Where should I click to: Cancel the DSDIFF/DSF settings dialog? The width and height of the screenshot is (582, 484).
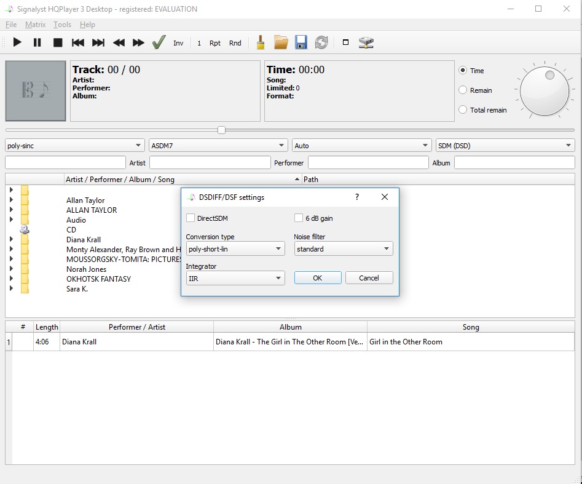(x=369, y=278)
